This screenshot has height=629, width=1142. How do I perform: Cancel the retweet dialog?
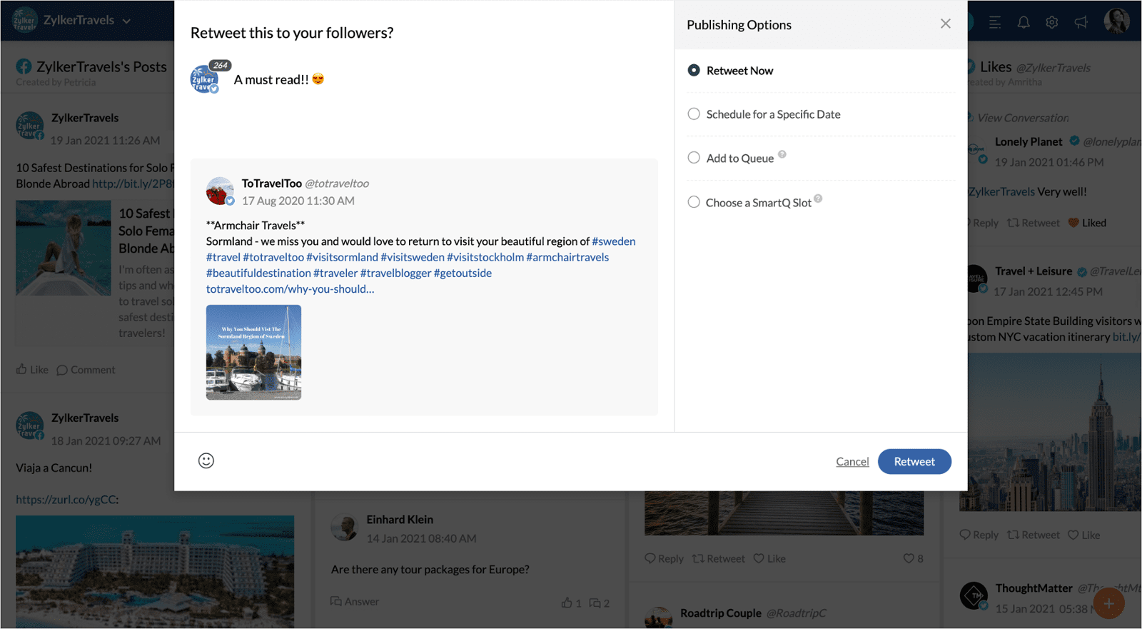[852, 462]
